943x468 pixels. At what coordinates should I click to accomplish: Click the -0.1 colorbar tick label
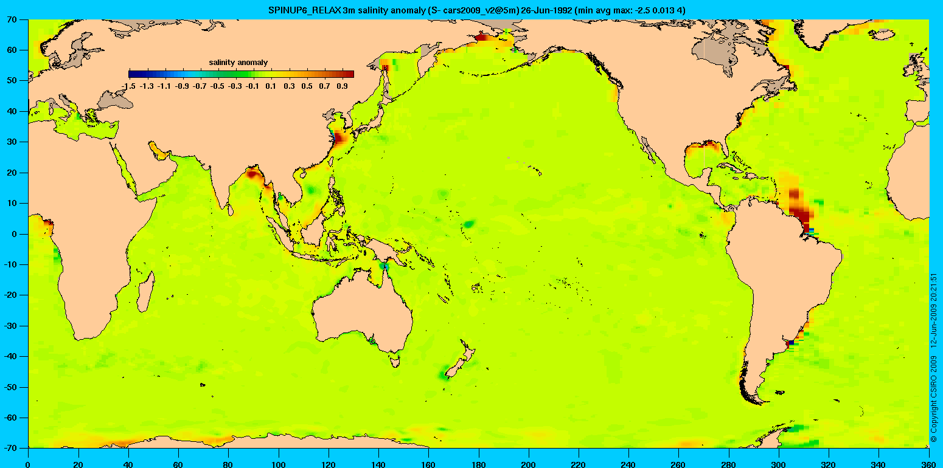pos(253,87)
